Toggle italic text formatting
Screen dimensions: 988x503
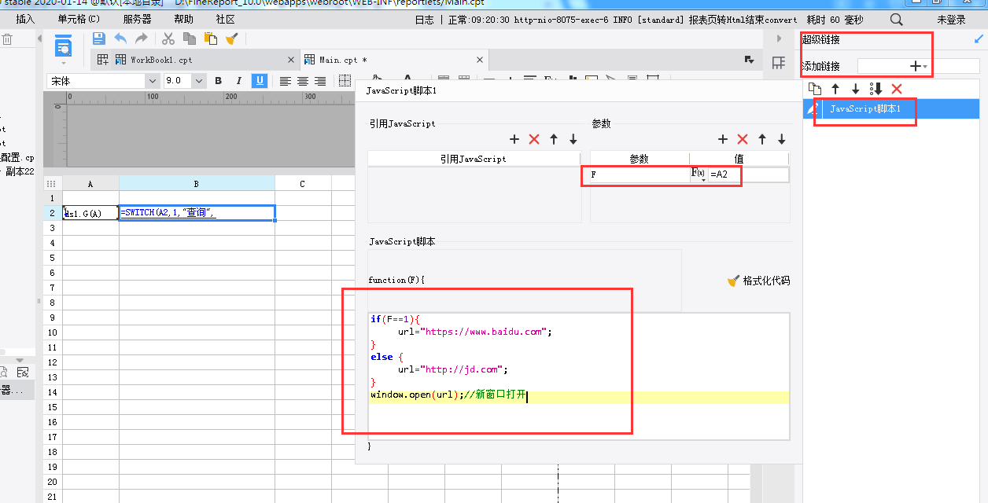coord(238,81)
